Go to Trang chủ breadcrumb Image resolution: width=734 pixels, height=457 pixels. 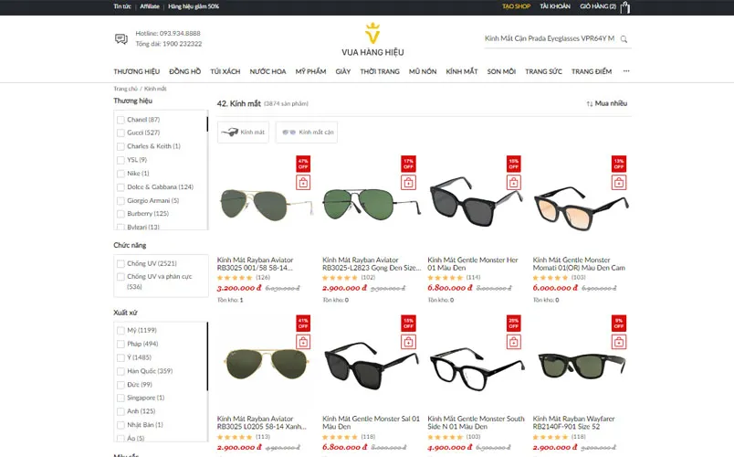click(x=125, y=89)
